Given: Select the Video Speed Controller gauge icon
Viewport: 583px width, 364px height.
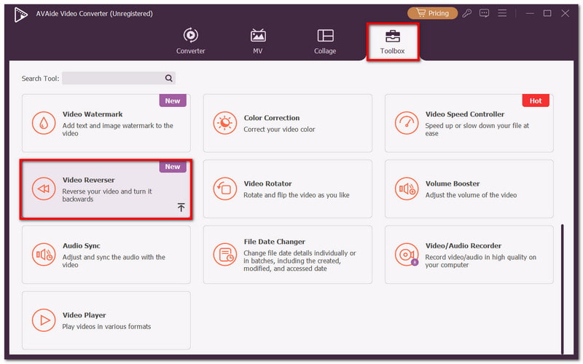Looking at the screenshot, I should (x=407, y=123).
